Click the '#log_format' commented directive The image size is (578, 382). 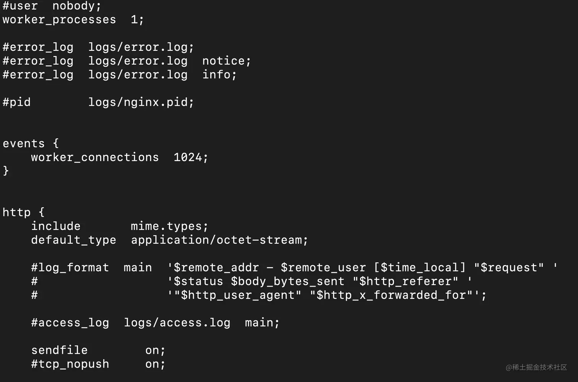[70, 268]
